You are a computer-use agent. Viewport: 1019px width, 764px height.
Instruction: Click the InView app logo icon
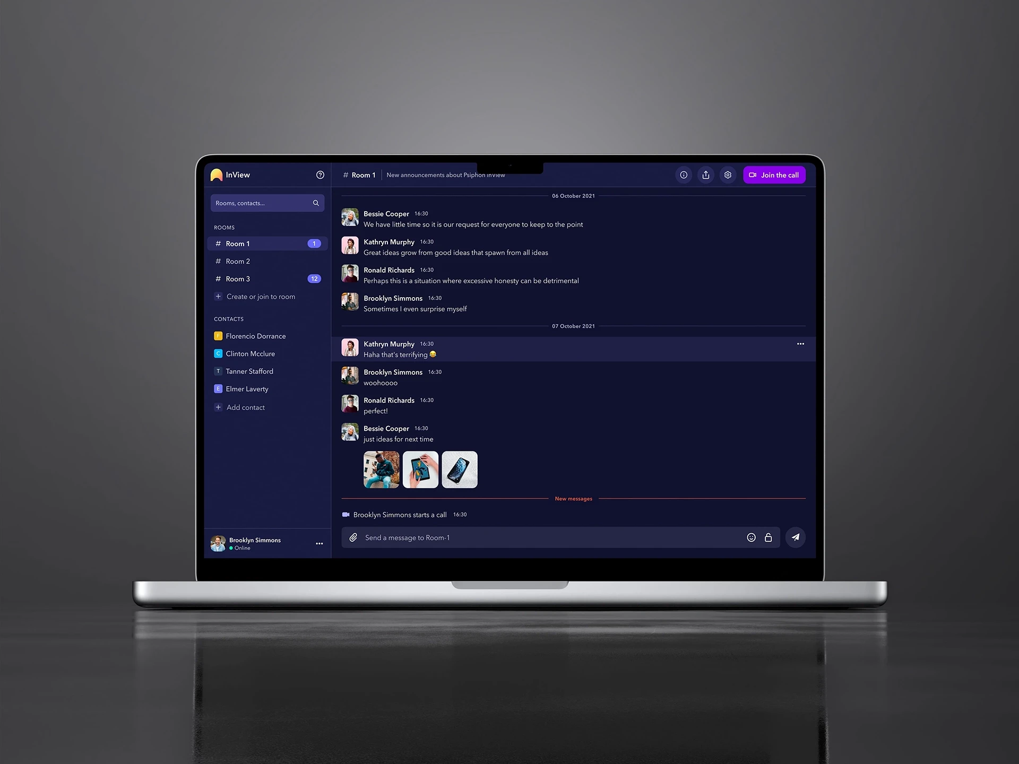tap(217, 174)
